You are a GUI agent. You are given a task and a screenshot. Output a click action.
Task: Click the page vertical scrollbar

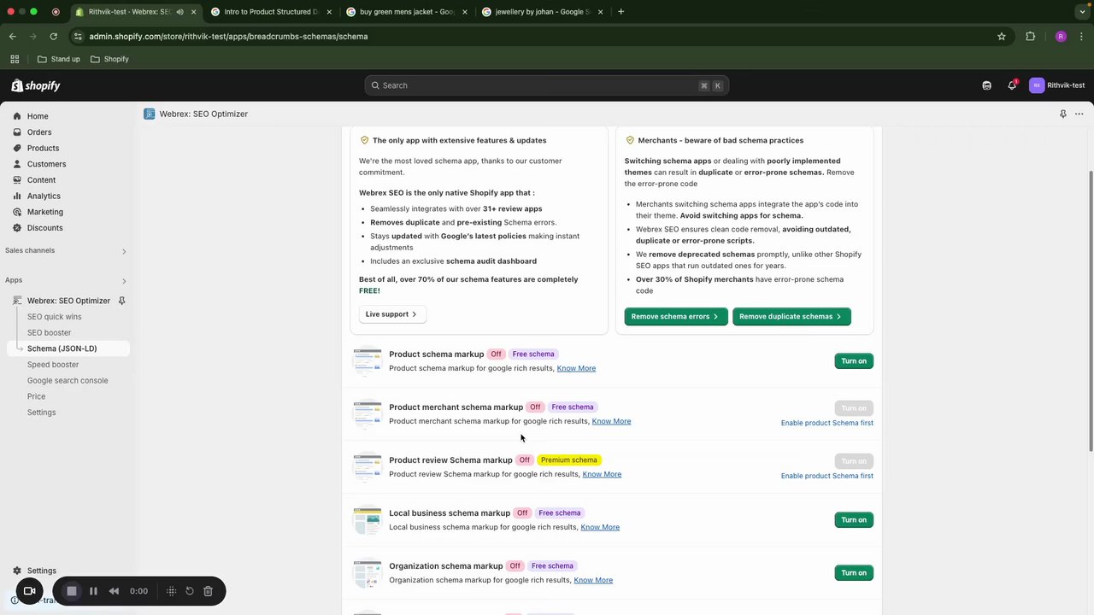click(x=1090, y=312)
